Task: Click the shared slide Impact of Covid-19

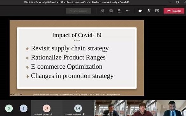Action: pos(77,58)
